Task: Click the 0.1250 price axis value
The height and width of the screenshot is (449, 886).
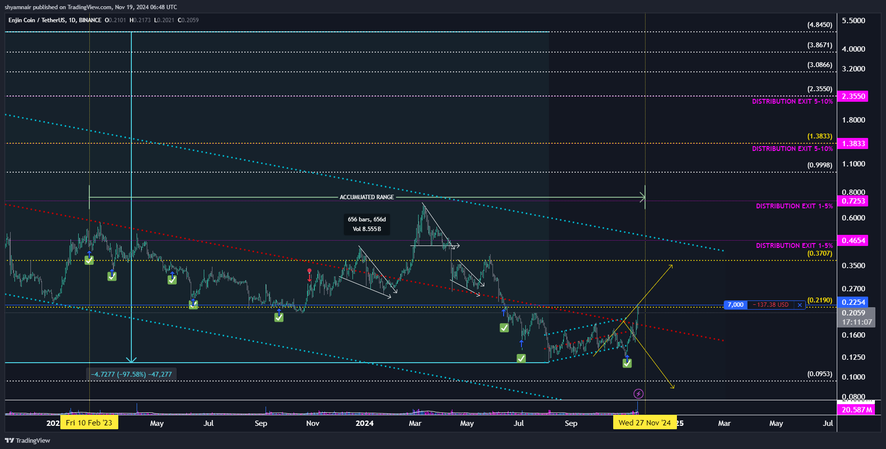Action: (854, 357)
